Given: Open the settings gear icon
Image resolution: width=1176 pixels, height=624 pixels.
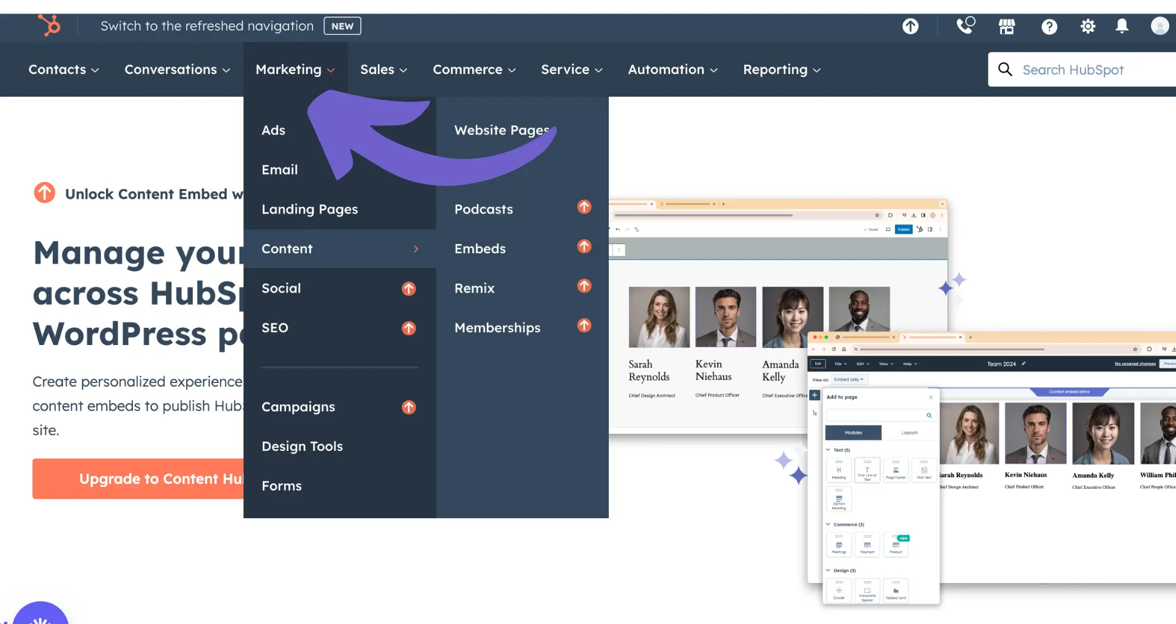Looking at the screenshot, I should click(x=1088, y=26).
